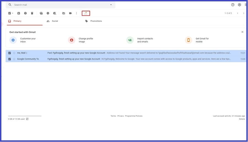Click Last account activity text
248x142 pixels.
(229, 116)
